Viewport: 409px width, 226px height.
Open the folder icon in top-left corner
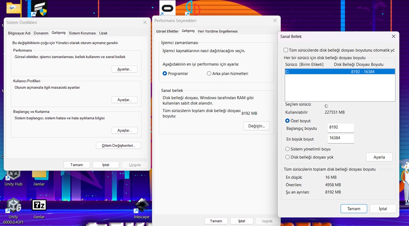coord(14,8)
